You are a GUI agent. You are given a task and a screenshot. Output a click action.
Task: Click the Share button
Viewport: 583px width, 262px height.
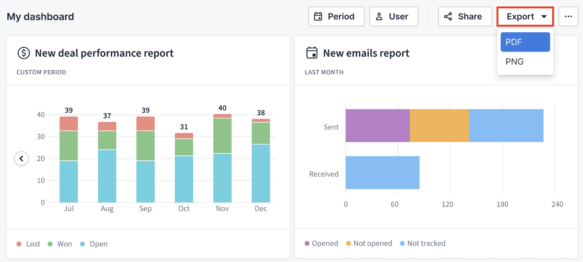(465, 16)
